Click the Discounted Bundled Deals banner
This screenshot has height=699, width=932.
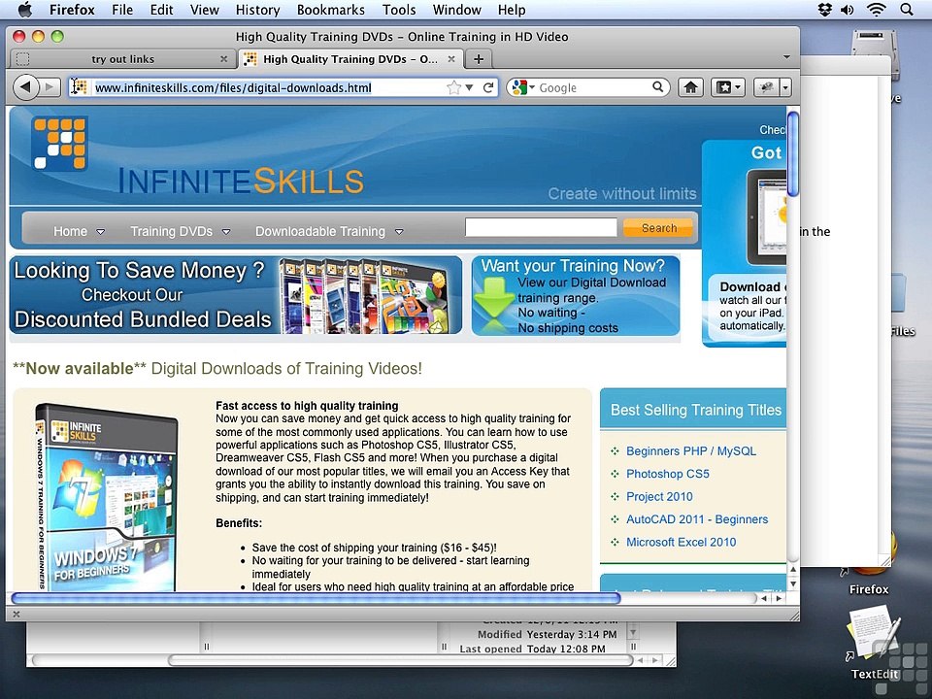236,295
